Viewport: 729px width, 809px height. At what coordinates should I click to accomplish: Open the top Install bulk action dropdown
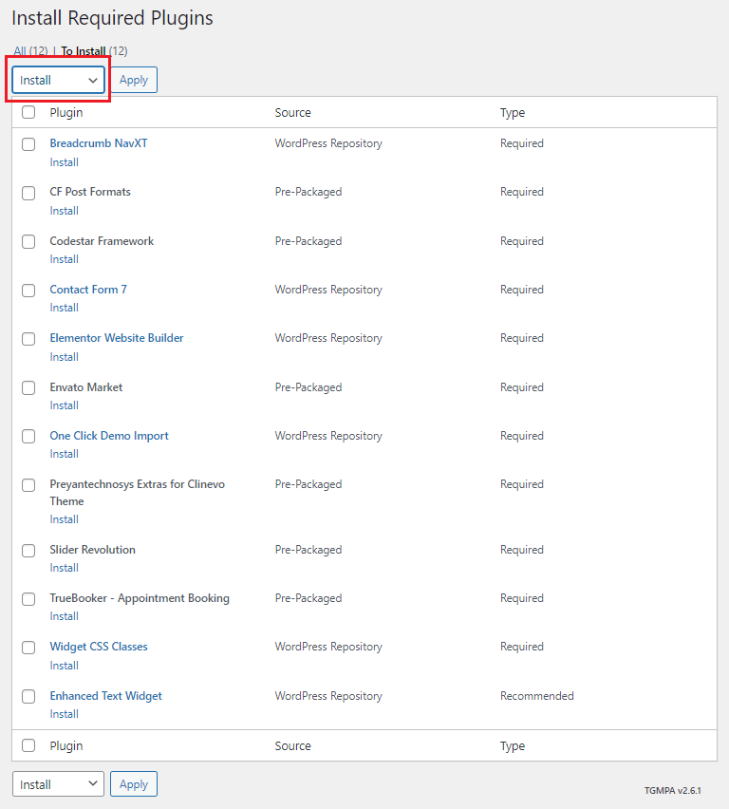(x=58, y=80)
